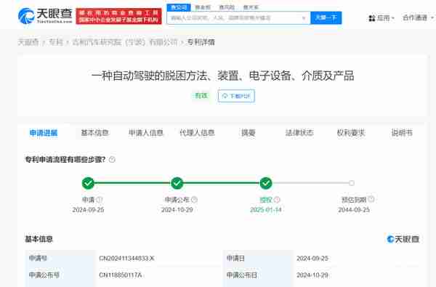Click the patent title heading
This screenshot has height=287, width=436.
pos(222,76)
